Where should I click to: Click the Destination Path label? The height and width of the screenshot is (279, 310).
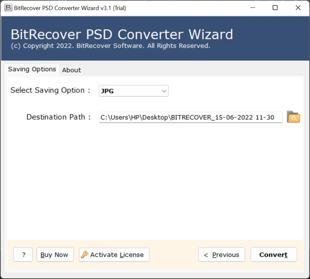click(x=58, y=117)
